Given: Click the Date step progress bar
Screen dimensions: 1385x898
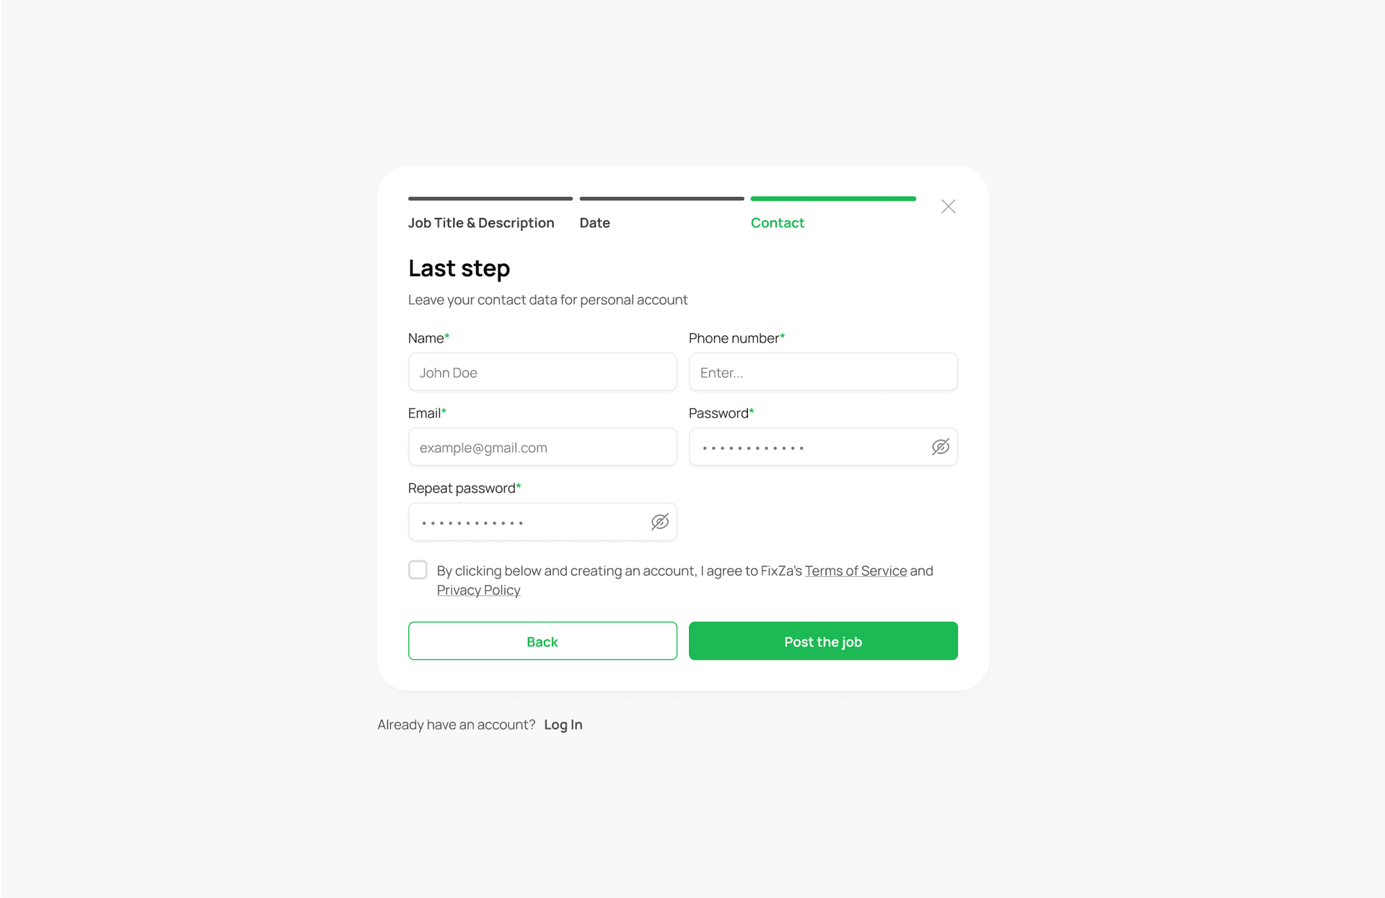Looking at the screenshot, I should pyautogui.click(x=661, y=198).
